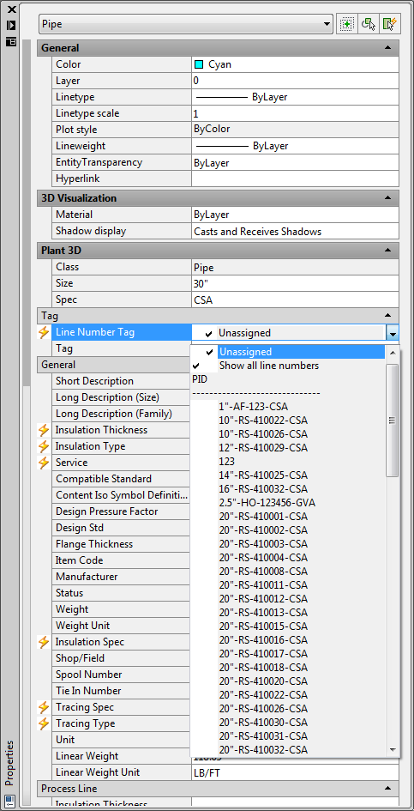Click lightning icon beside Insulation Type
This screenshot has width=414, height=811.
pos(45,446)
